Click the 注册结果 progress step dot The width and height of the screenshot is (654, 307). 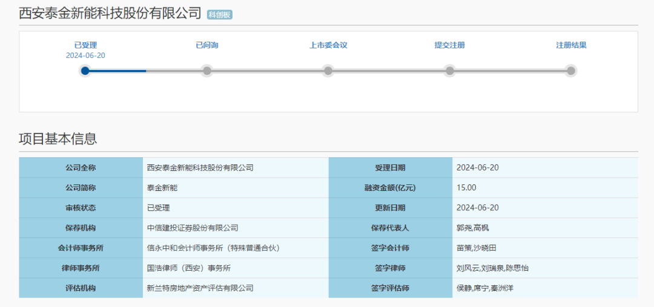click(570, 71)
